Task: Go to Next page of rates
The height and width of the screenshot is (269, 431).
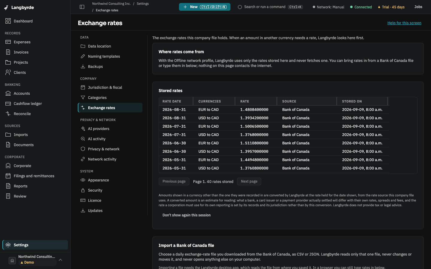Action: (249, 181)
